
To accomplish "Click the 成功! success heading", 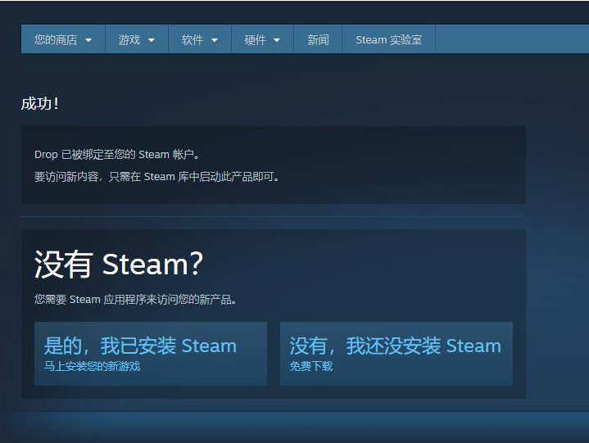I will (40, 104).
